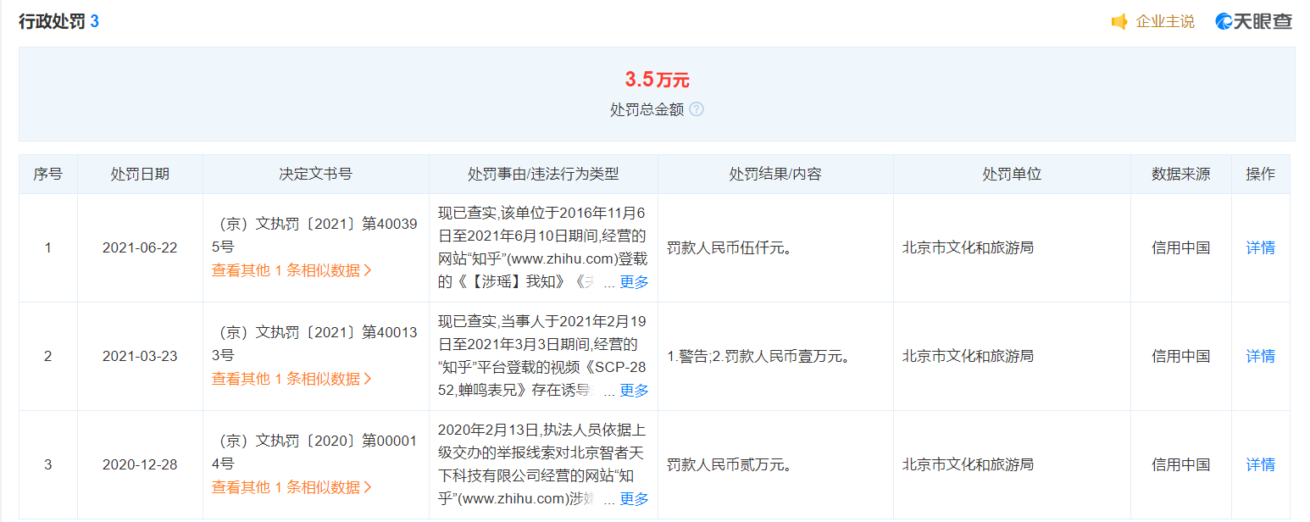1310x522 pixels.
Task: Click the penalty reason text starting 现已查实,当事人
Action: [542, 355]
